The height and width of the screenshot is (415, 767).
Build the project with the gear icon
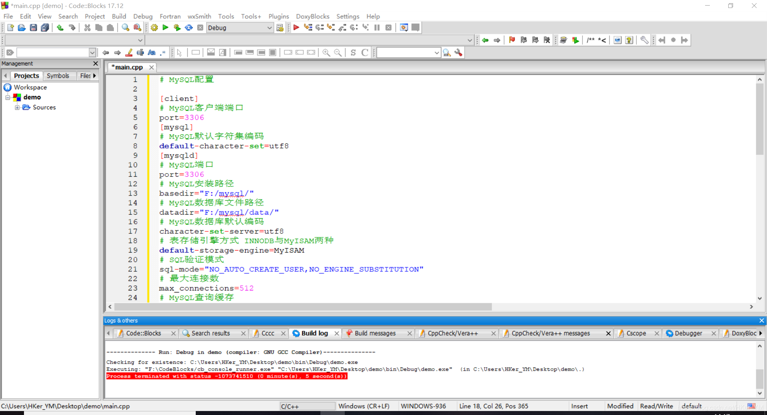(154, 28)
